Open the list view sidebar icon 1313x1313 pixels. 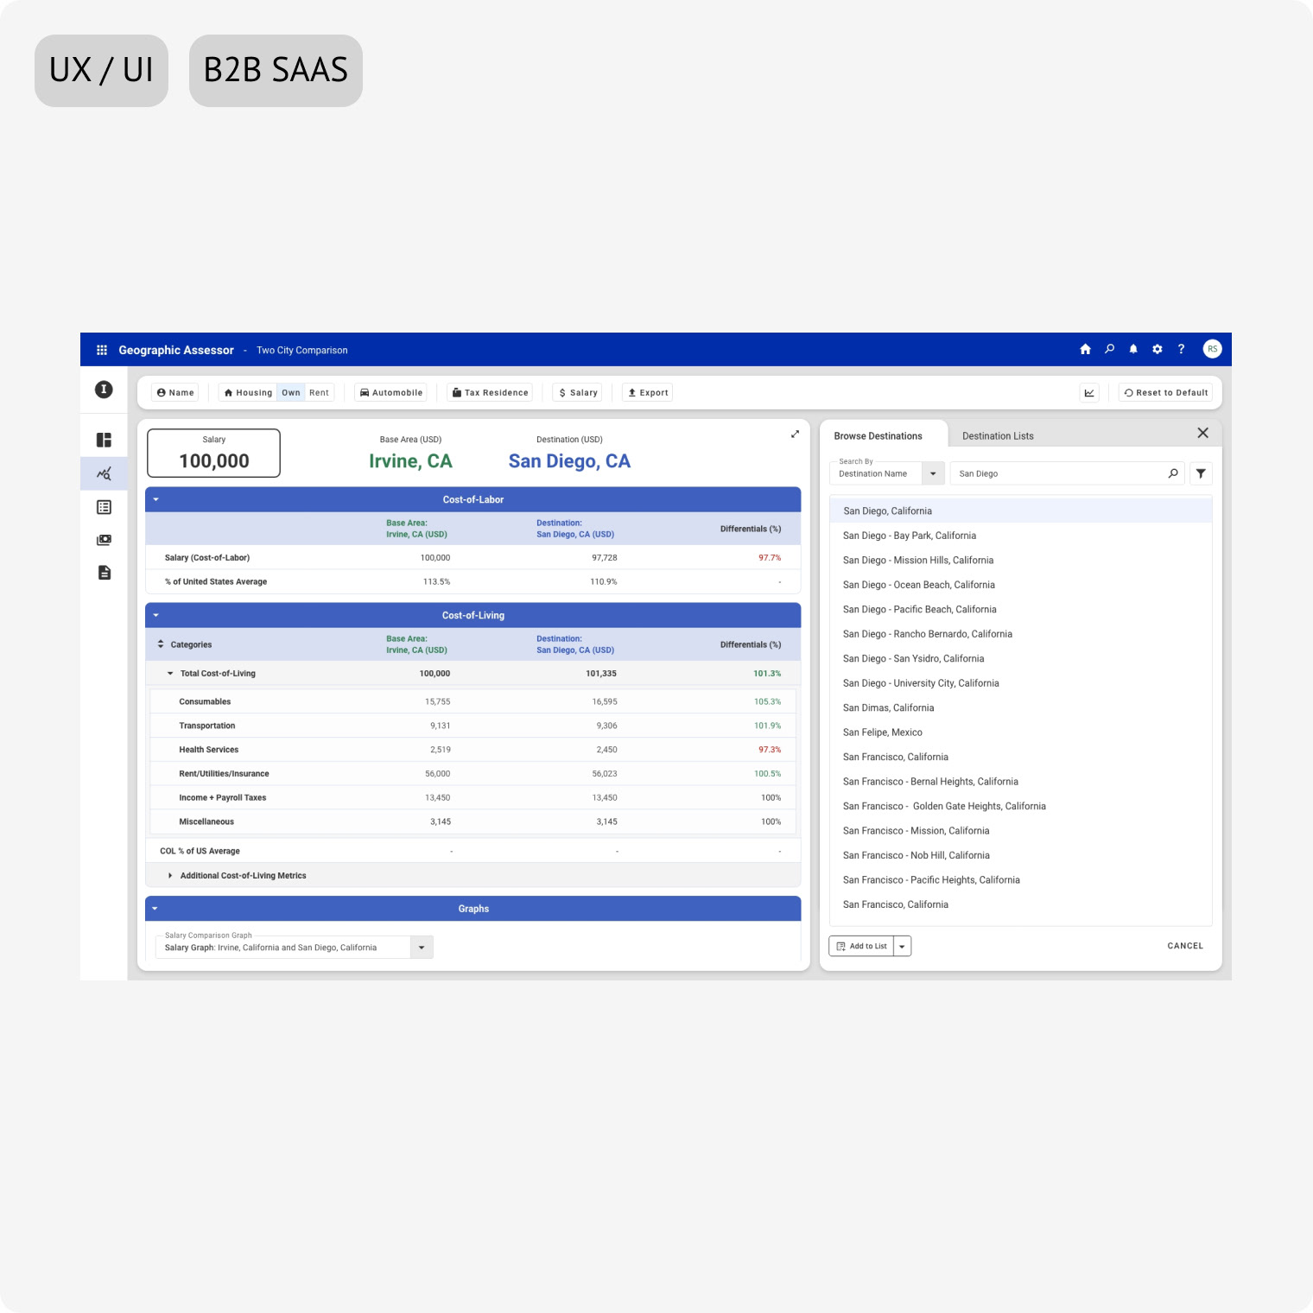pyautogui.click(x=104, y=507)
